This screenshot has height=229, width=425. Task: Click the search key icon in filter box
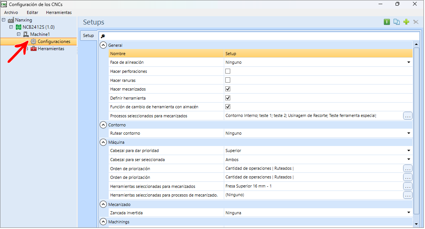pyautogui.click(x=103, y=36)
